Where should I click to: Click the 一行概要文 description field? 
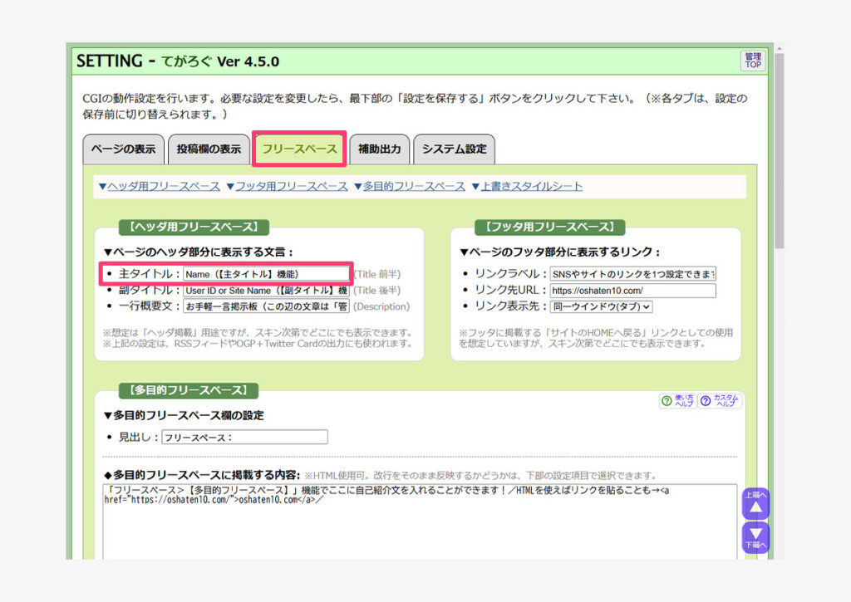pos(266,306)
